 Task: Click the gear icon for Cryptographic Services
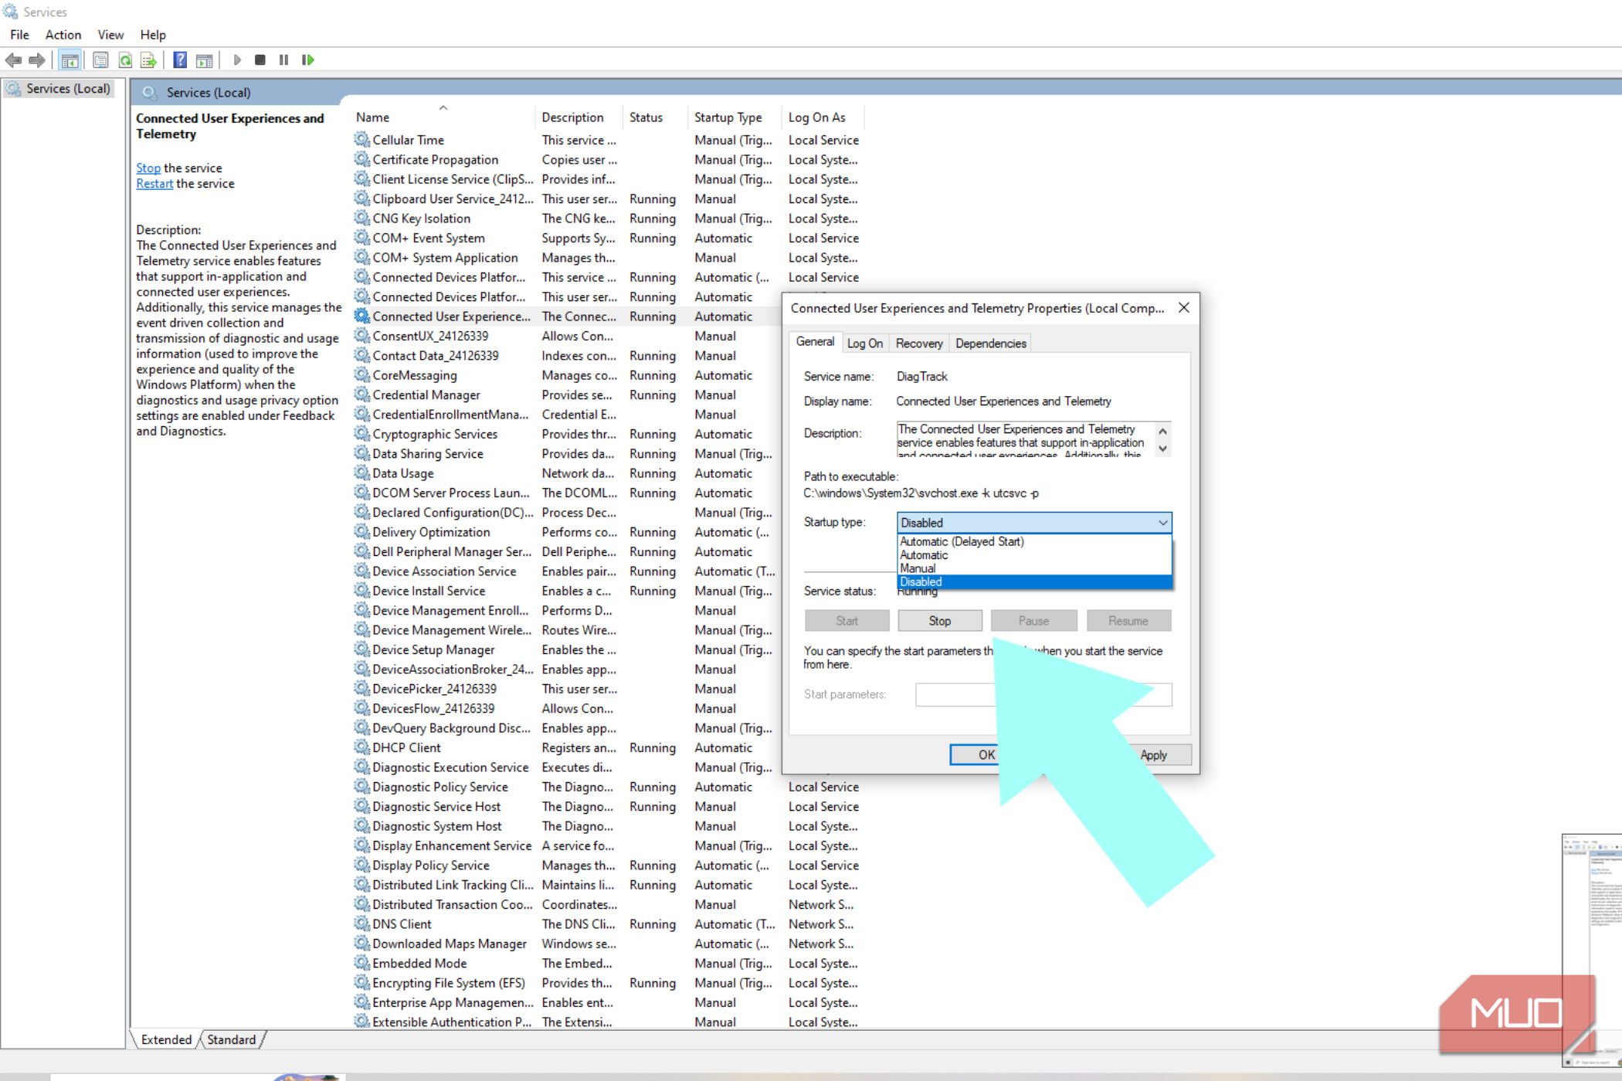coord(361,434)
